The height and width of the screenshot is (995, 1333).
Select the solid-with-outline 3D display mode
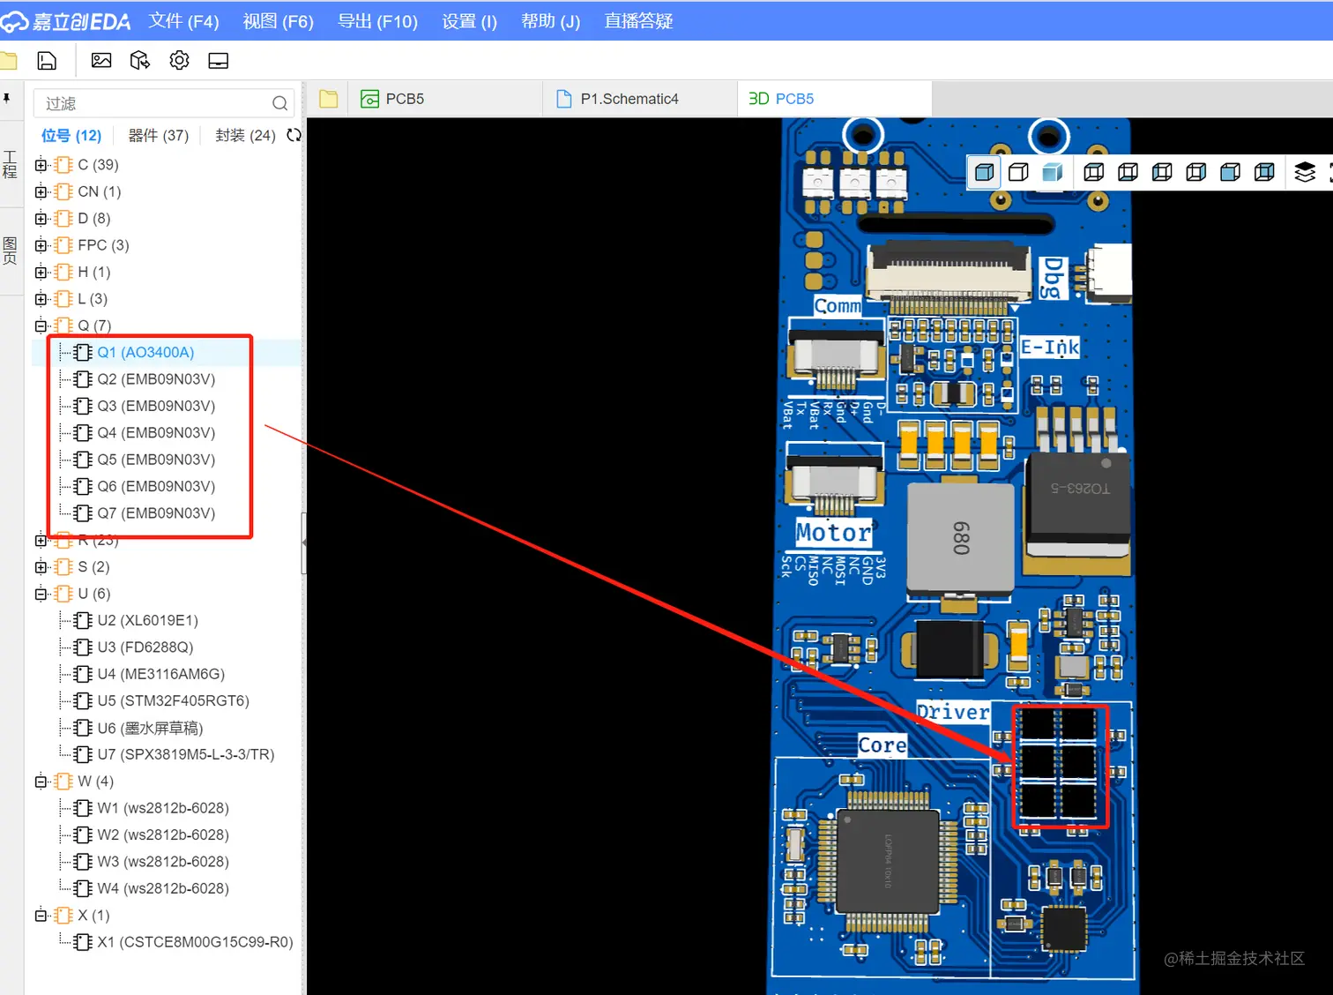(985, 172)
